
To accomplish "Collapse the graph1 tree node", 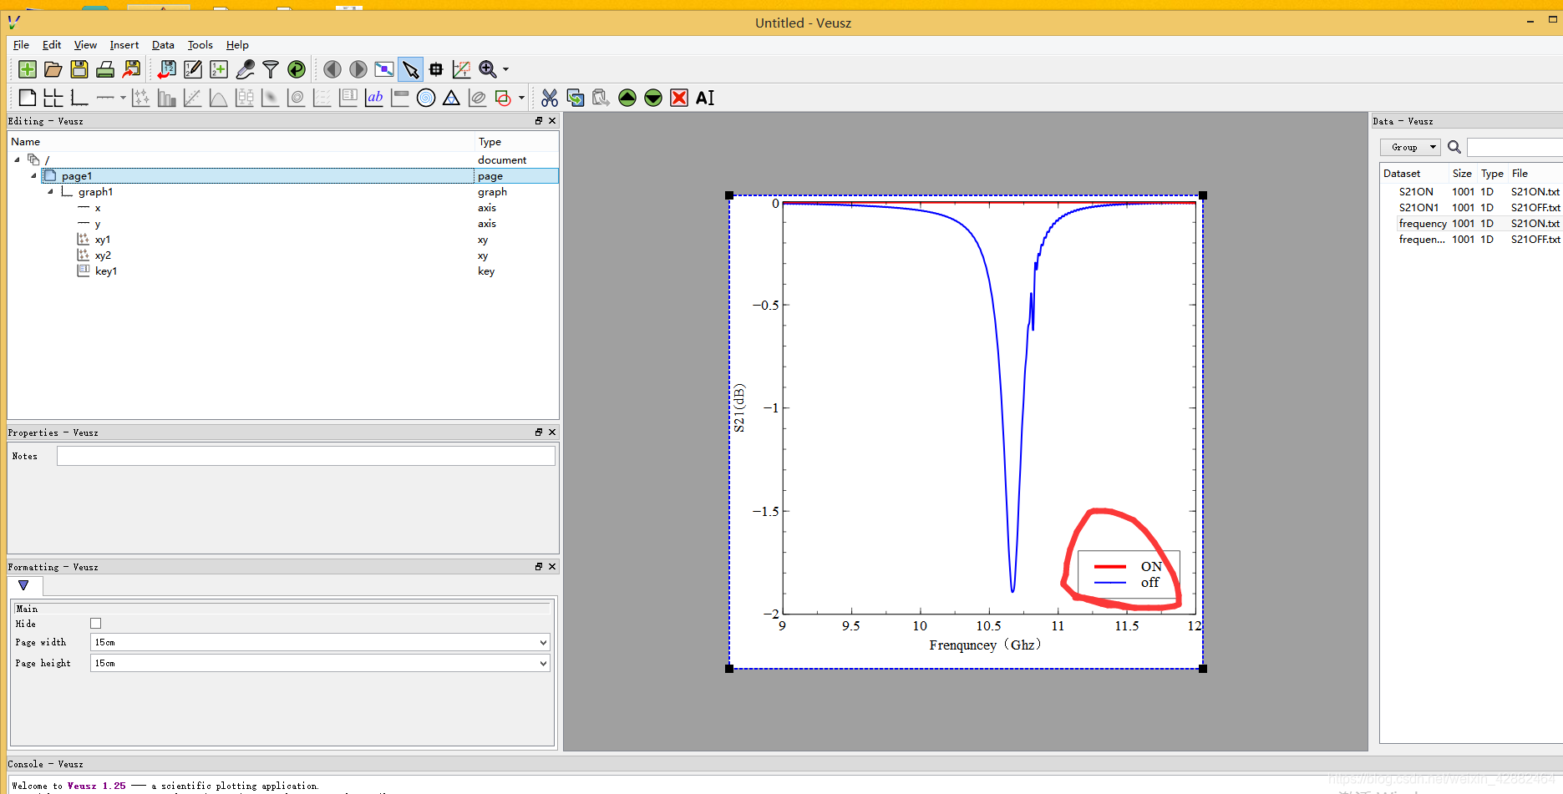I will click(x=51, y=192).
